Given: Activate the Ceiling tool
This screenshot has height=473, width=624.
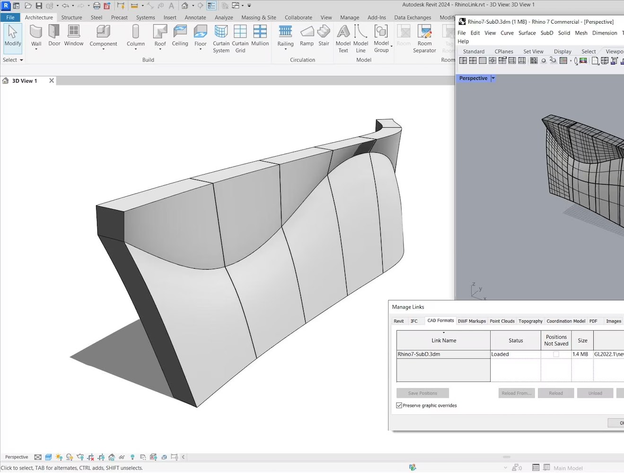Looking at the screenshot, I should pyautogui.click(x=180, y=36).
